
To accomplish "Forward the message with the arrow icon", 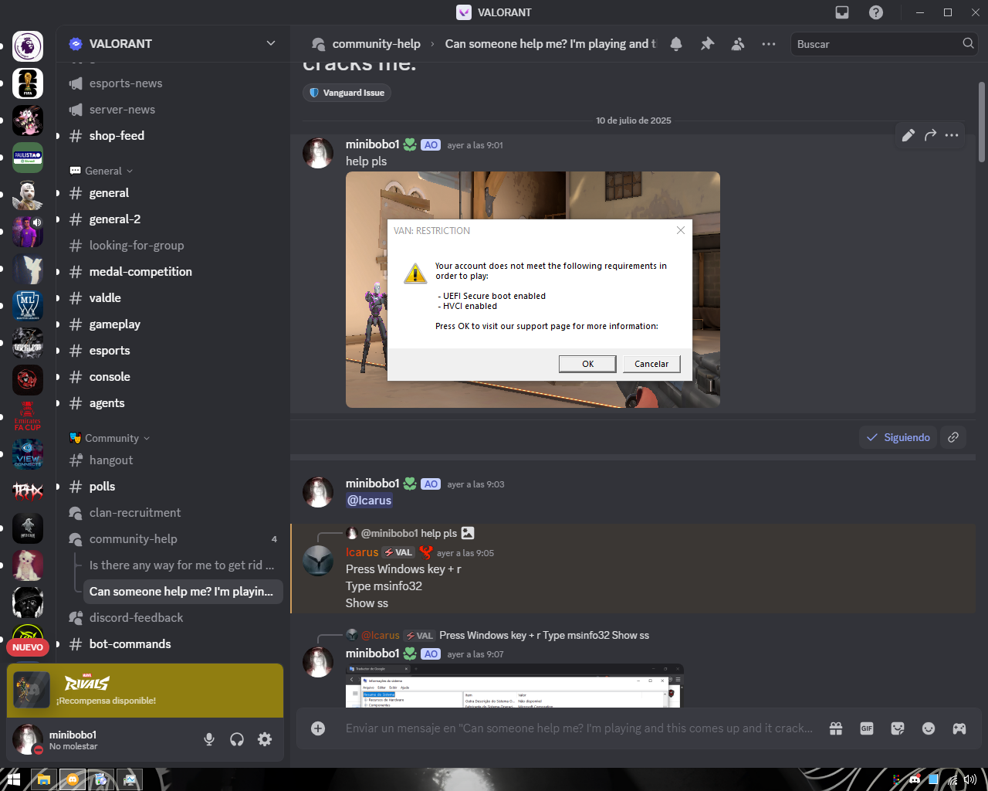I will 930,135.
